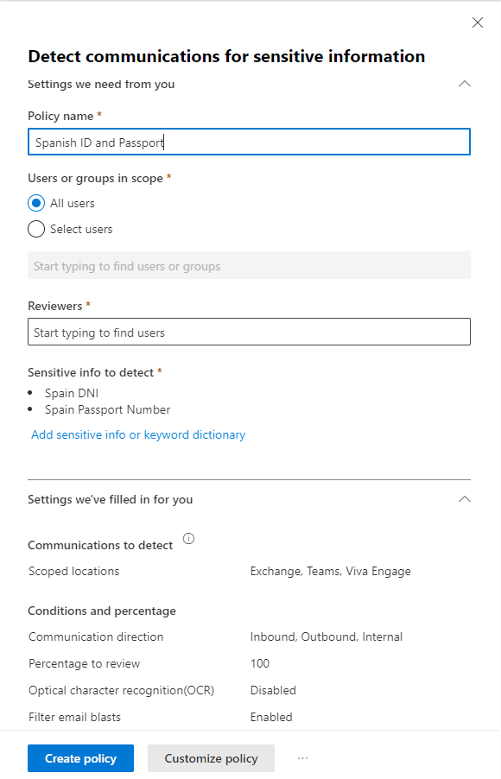The image size is (501, 779).
Task: Select the 'All users' radio option
Action: [36, 203]
